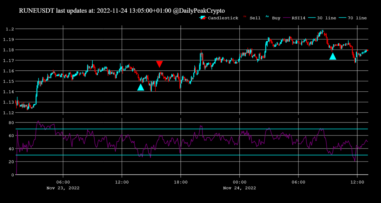Screen dimensions: 381x203
Task: Click the chart title RUNEUSDT last updates
Action: coord(122,10)
